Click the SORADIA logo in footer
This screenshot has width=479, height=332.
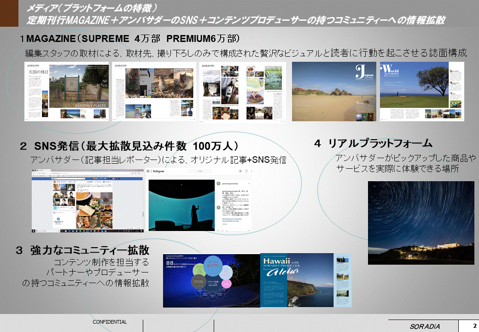pyautogui.click(x=425, y=326)
